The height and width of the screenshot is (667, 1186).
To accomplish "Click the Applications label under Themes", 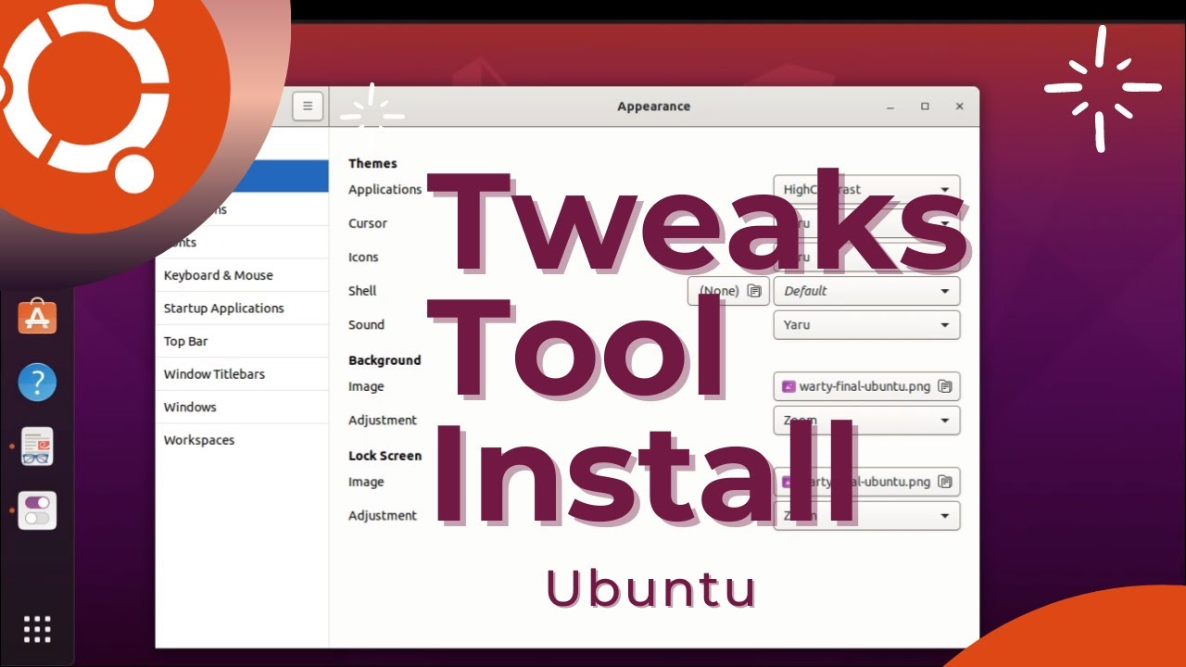I will [x=385, y=189].
